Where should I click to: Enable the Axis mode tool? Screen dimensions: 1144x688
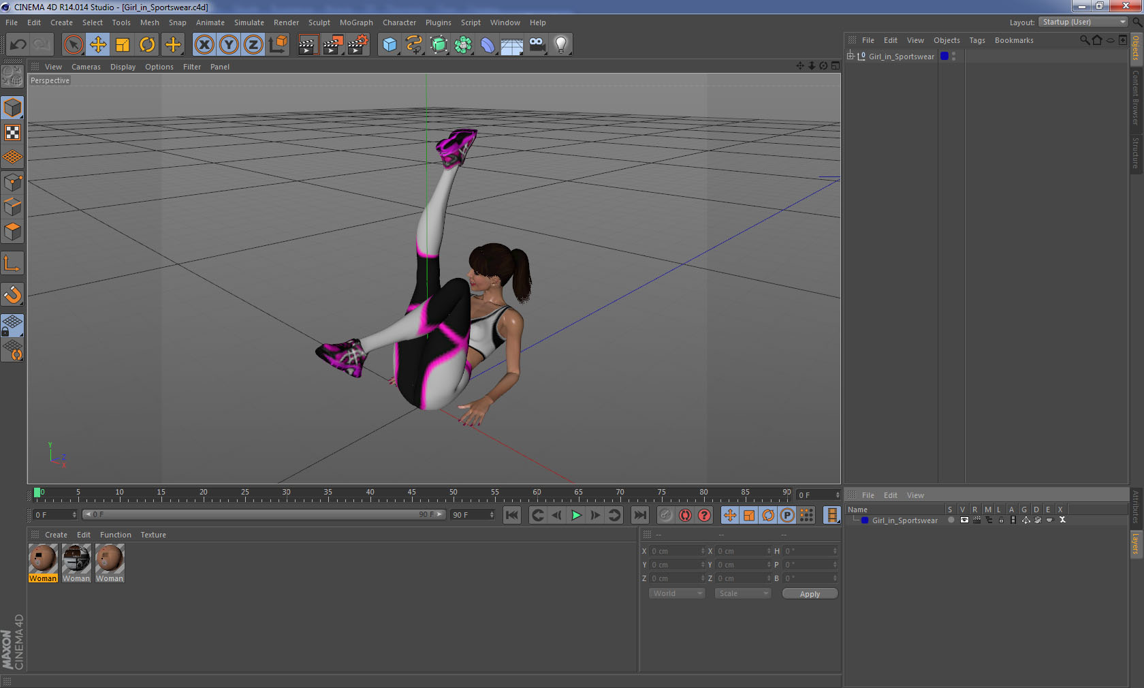[12, 263]
